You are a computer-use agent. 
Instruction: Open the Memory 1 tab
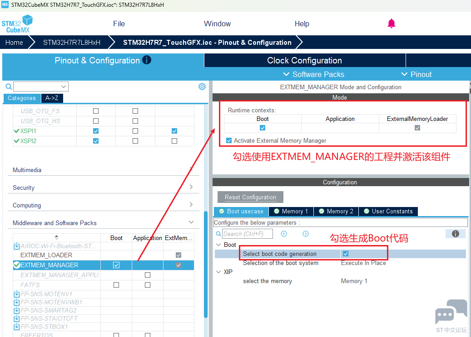click(x=291, y=211)
